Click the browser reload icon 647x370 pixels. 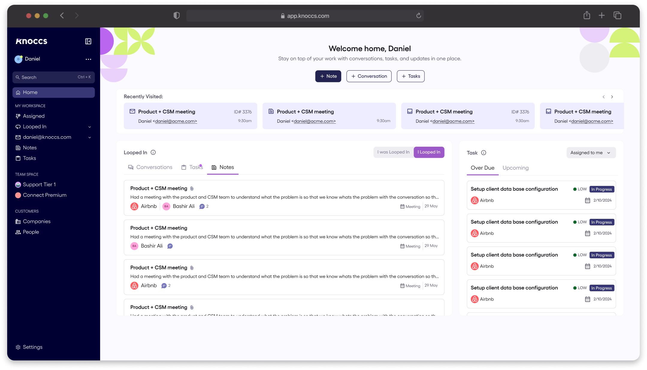click(x=418, y=16)
